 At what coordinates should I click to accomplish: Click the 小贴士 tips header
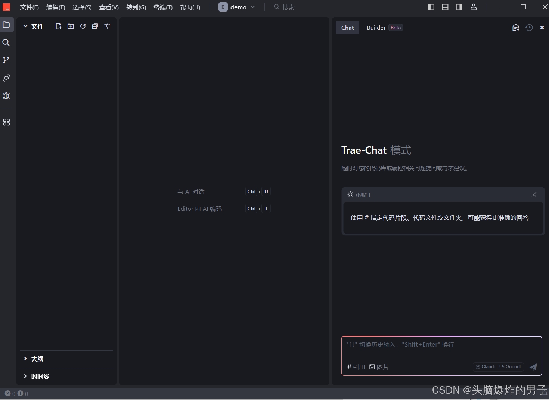tap(360, 195)
